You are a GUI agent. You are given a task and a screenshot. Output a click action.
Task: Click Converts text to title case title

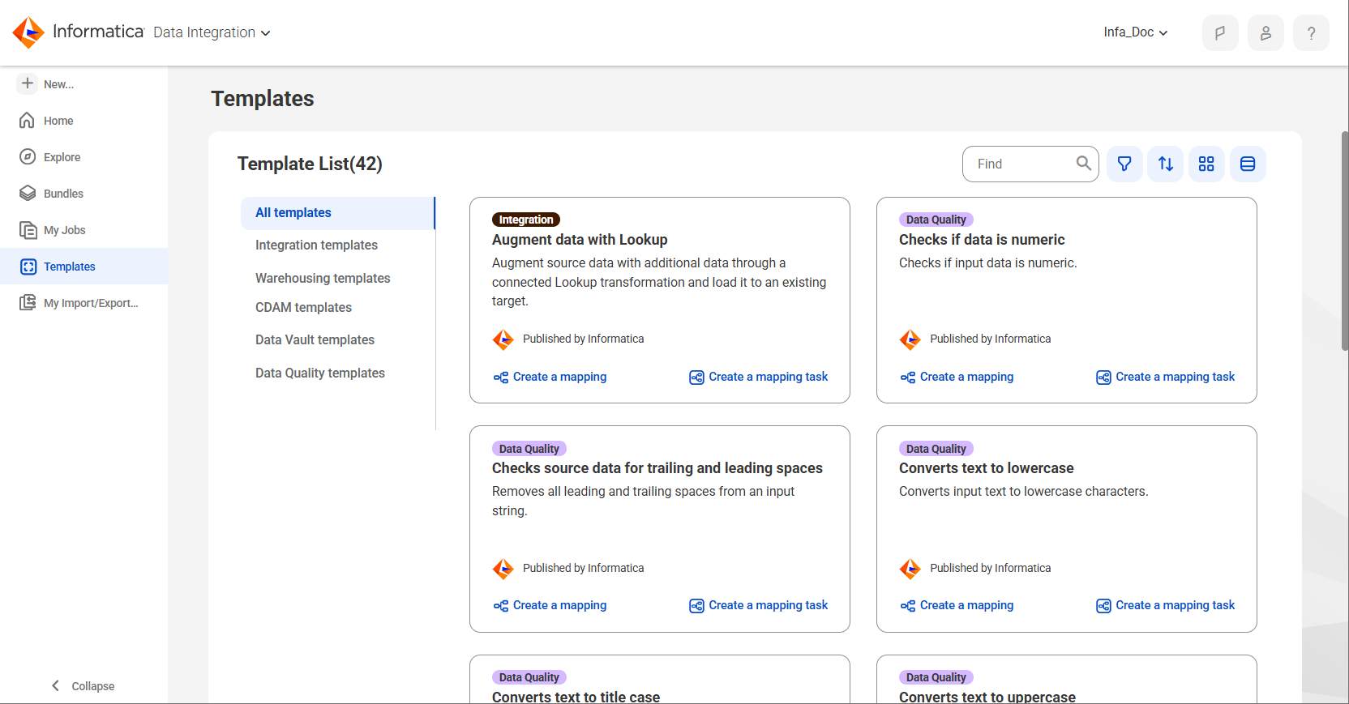[576, 697]
